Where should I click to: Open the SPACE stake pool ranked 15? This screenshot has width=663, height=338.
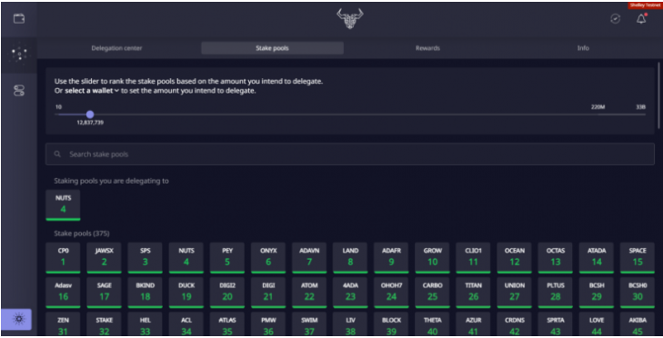coord(638,258)
